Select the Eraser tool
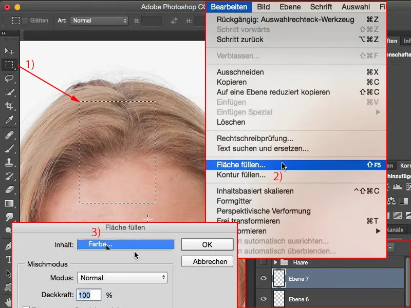Screen dimensions: 411x308 click(9, 189)
